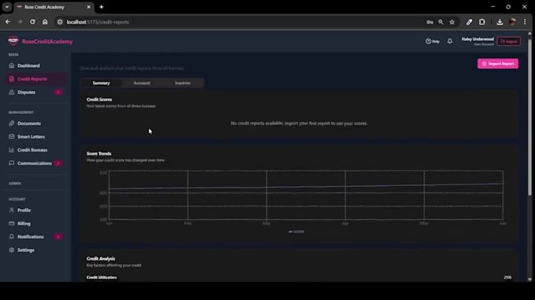This screenshot has height=300, width=535.
Task: Click the address bar URL field
Action: [239, 22]
